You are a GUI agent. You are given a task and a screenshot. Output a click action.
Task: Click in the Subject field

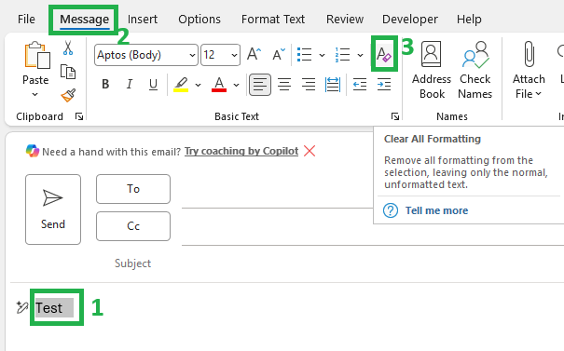(x=373, y=263)
